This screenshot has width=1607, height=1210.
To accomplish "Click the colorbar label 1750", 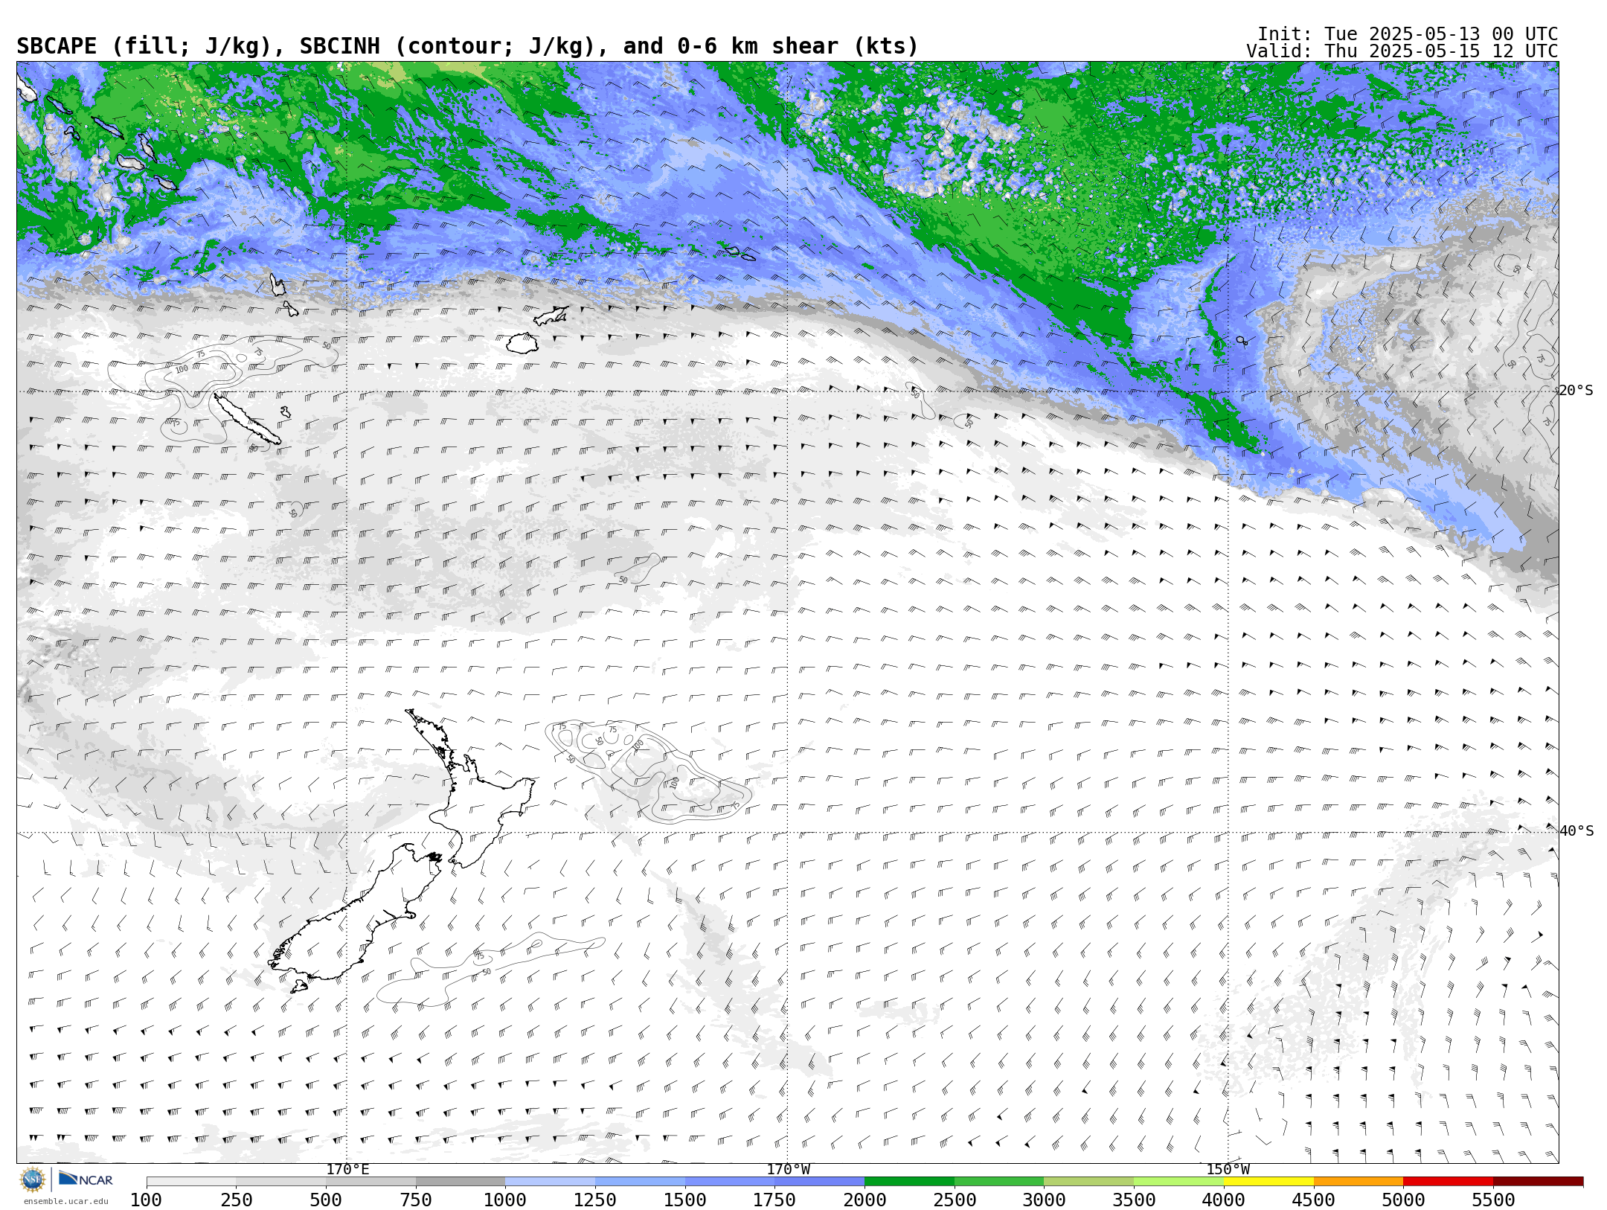I will coord(774,1200).
